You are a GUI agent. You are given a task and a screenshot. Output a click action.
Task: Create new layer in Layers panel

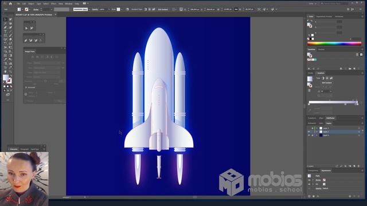coord(354,166)
